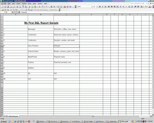Screen dimensions: 154x123
Task: Open the Name Box dropdown arrow
Action: 12,12
